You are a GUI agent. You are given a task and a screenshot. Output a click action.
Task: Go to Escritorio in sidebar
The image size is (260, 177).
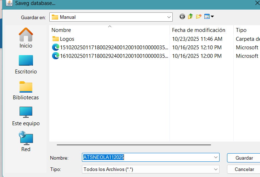coord(26,64)
